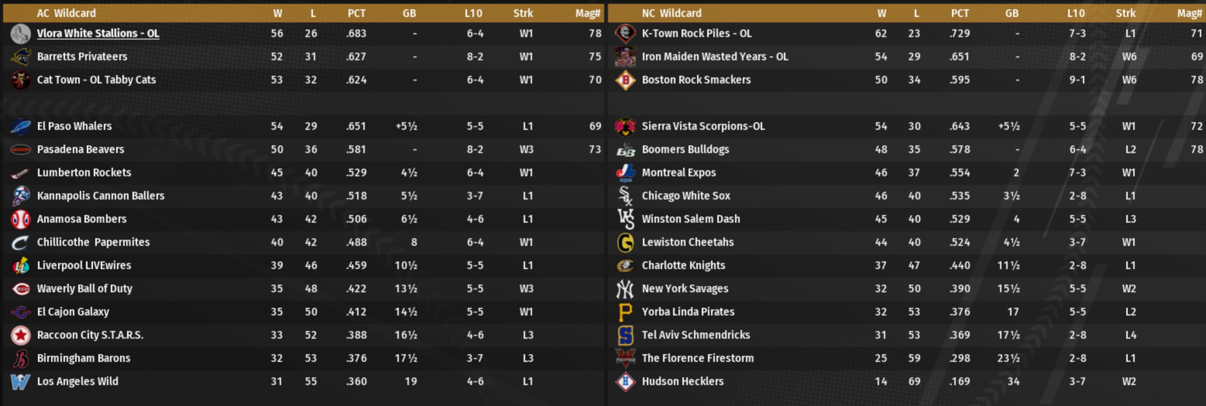Sort AC Wildcard table by PCT column

[x=356, y=13]
